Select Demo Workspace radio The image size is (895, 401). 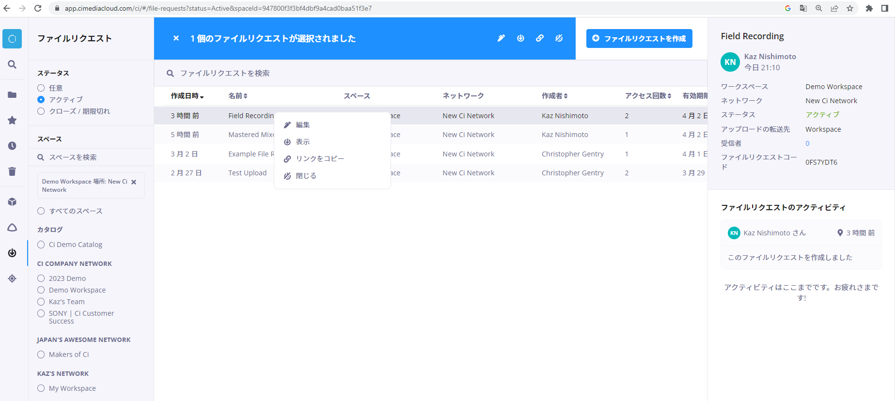pos(41,290)
